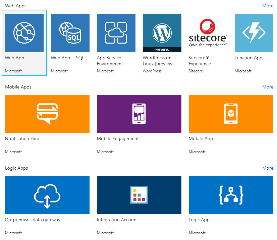Click the Mobile Engagement title text
The width and height of the screenshot is (277, 240).
click(x=118, y=138)
